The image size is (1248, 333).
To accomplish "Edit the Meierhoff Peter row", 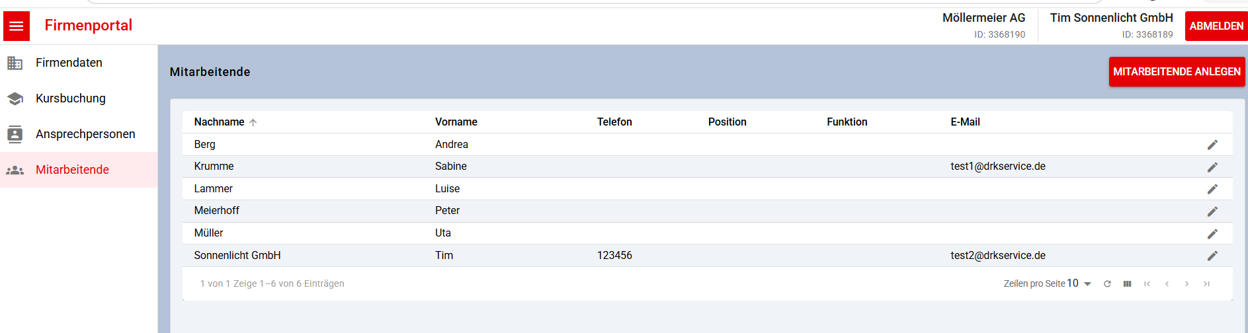I will click(x=1212, y=211).
